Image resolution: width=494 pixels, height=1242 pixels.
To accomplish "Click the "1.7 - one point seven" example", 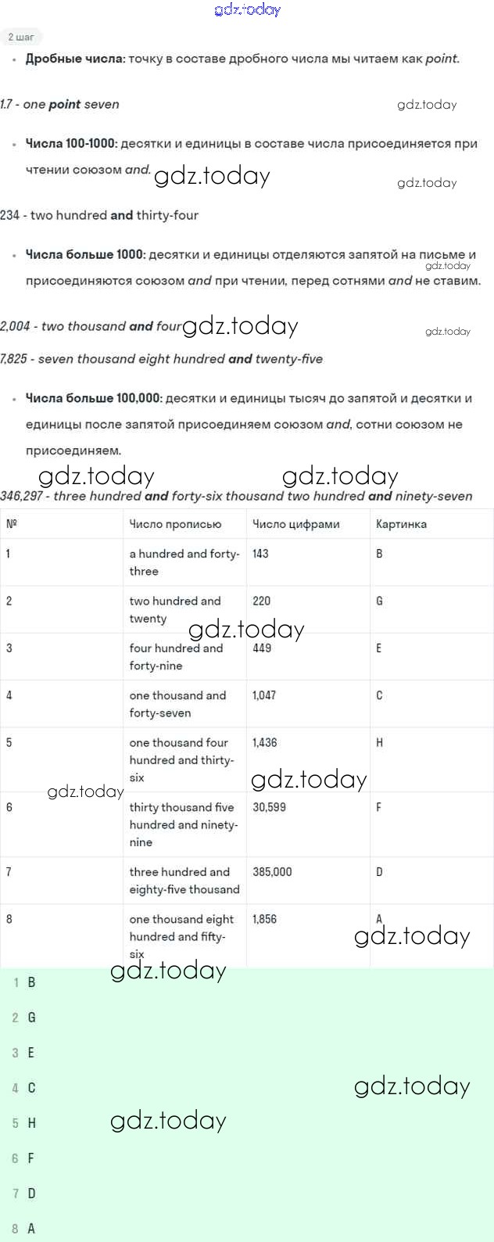I will 60,104.
